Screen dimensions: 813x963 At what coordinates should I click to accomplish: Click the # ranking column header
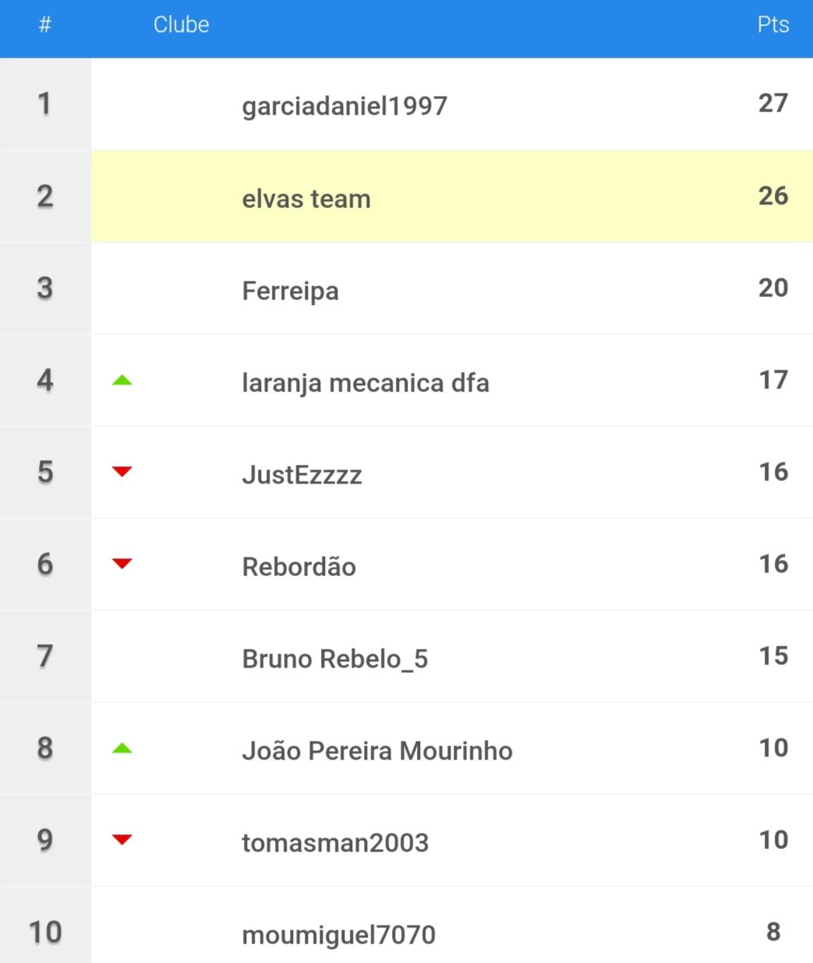point(45,24)
